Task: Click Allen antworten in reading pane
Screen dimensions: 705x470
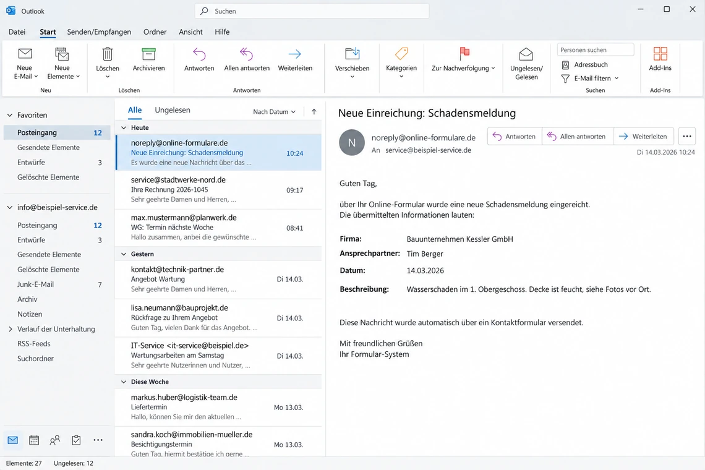Action: [x=578, y=136]
